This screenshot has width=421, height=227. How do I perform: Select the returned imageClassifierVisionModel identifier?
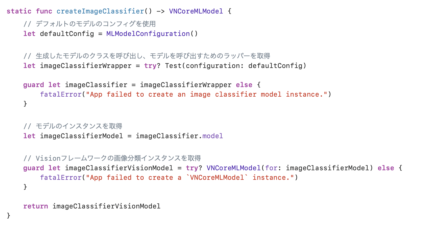point(107,206)
